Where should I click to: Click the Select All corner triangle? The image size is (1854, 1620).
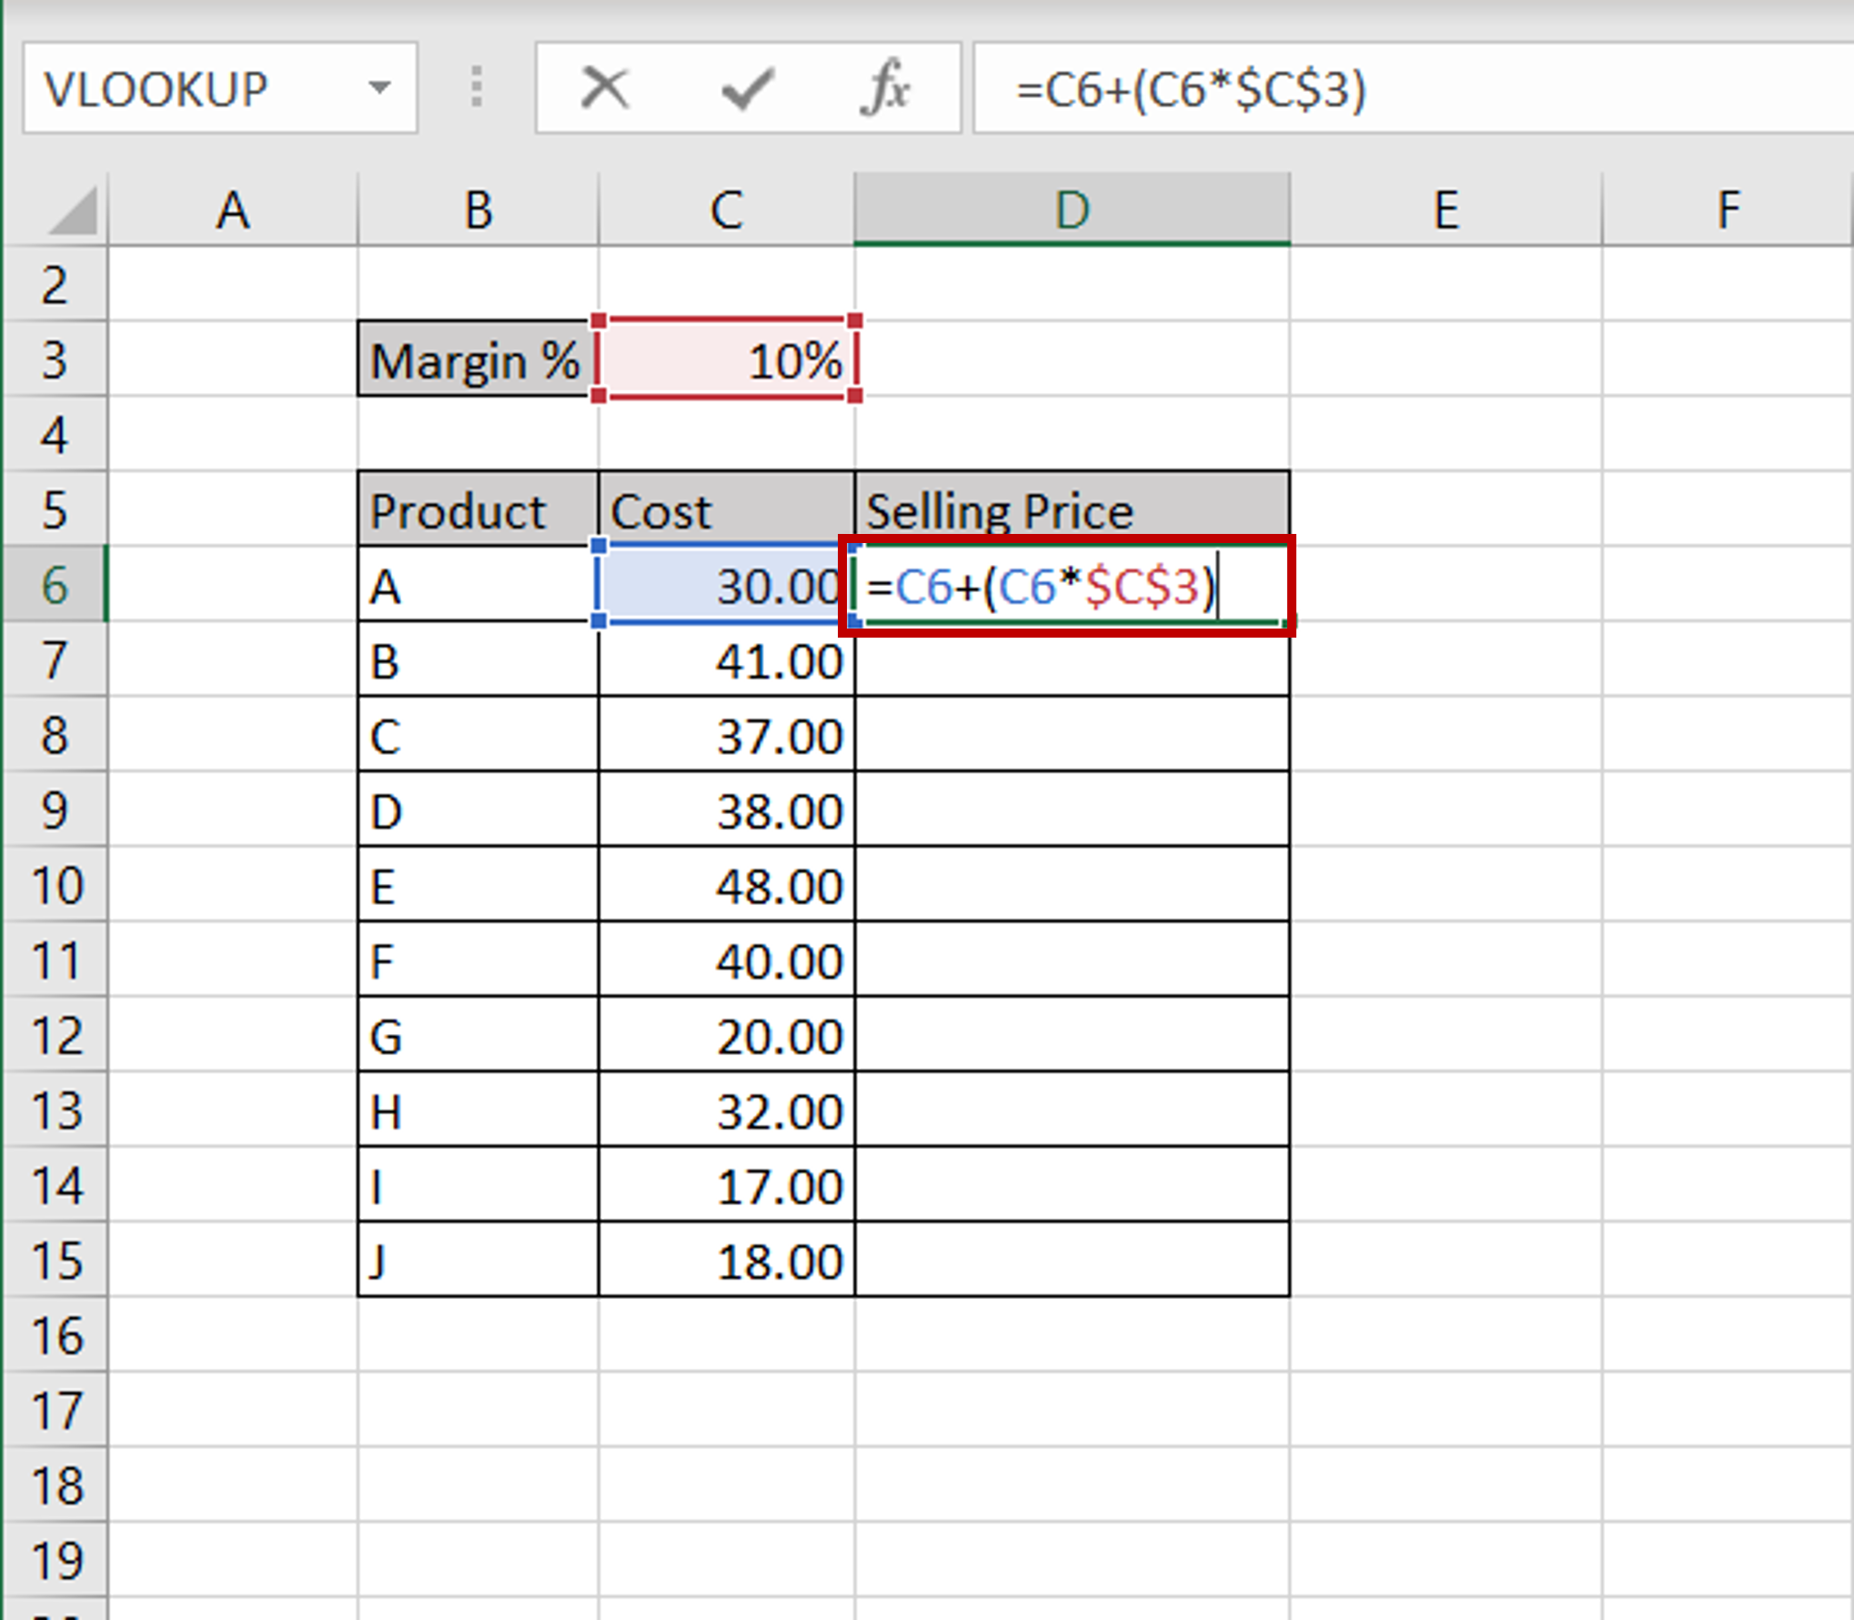tap(71, 210)
